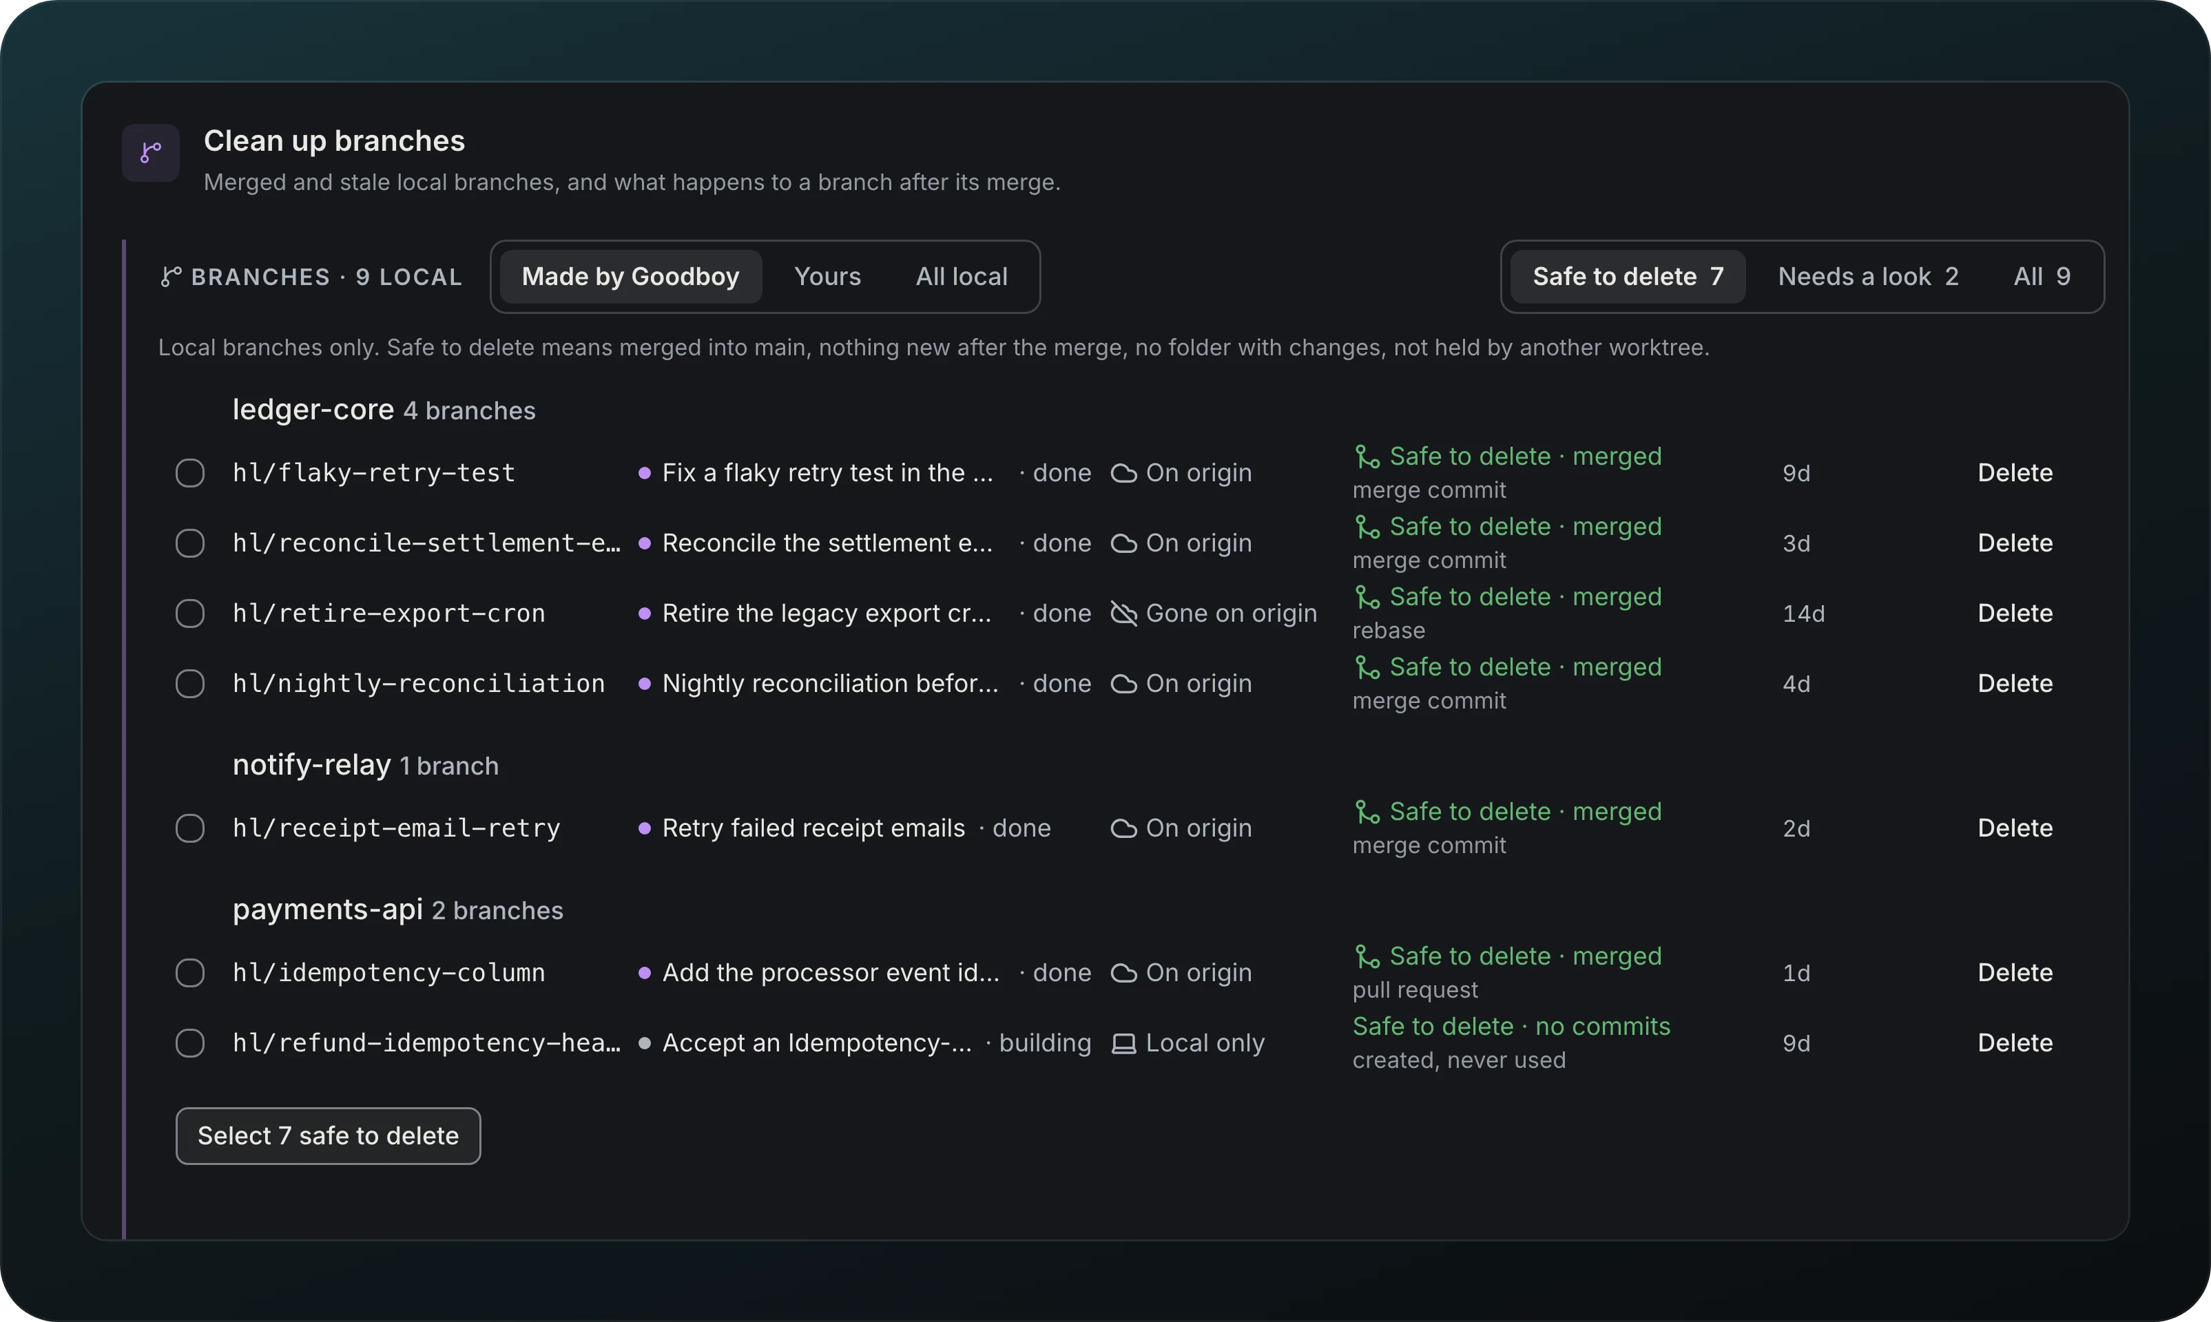Filter by Safe to delete 7
Viewport: 2211px width, 1322px height.
[1628, 277]
